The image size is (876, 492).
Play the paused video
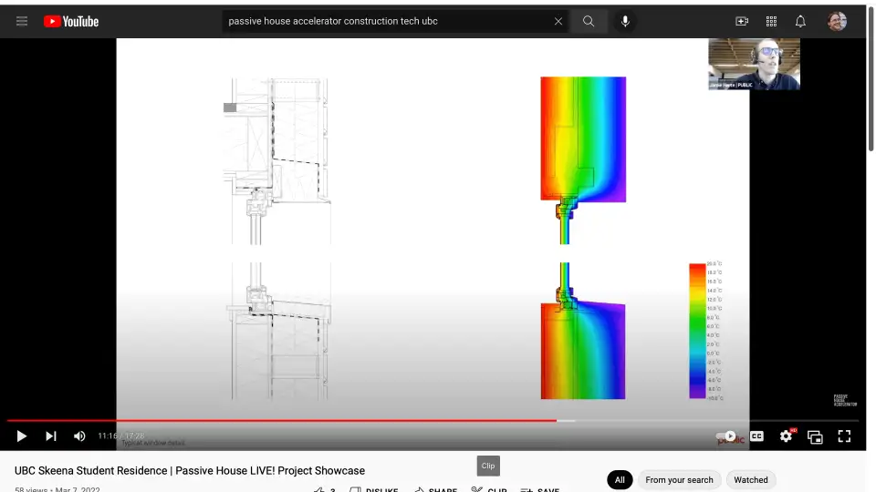coord(22,436)
